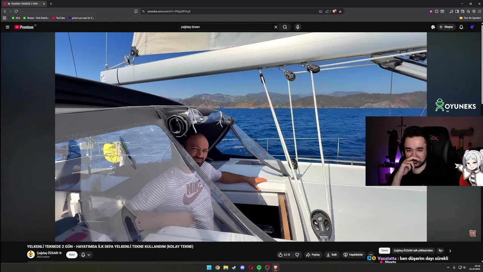Open the taskbar clock and date
This screenshot has height=272, width=483.
475,267
